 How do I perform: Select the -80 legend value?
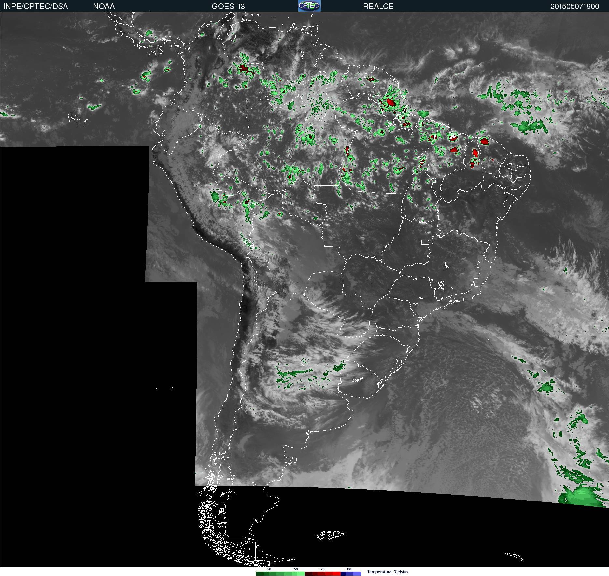click(348, 569)
